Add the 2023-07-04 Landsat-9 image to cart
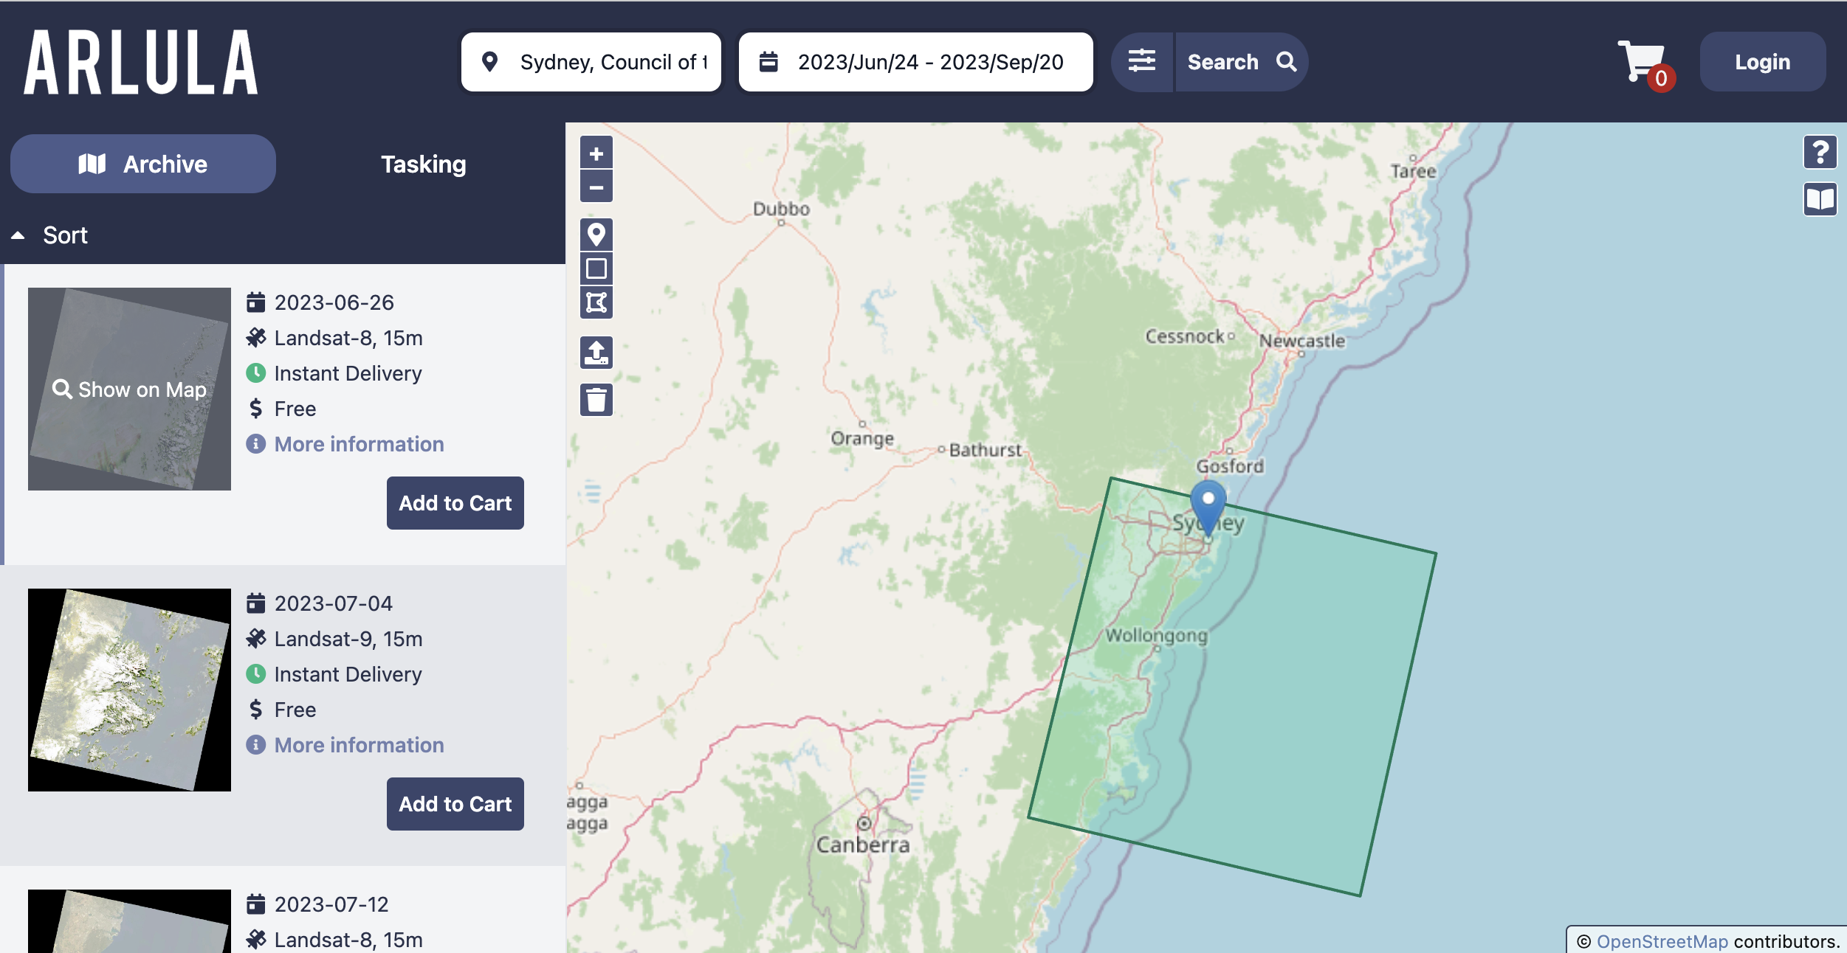The width and height of the screenshot is (1847, 953). (455, 803)
